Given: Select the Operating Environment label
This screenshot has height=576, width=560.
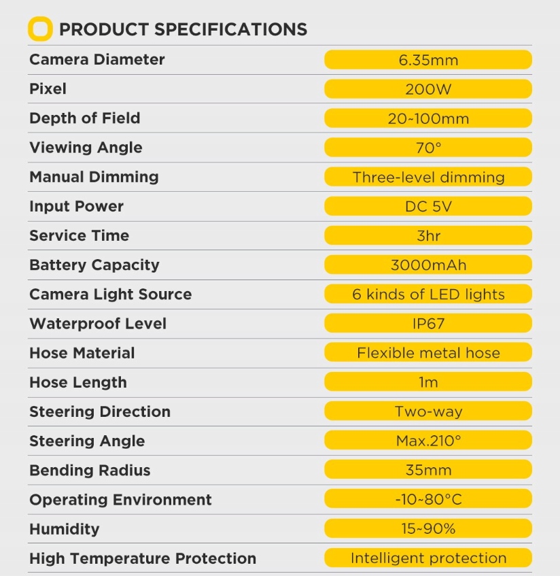Looking at the screenshot, I should (x=120, y=500).
